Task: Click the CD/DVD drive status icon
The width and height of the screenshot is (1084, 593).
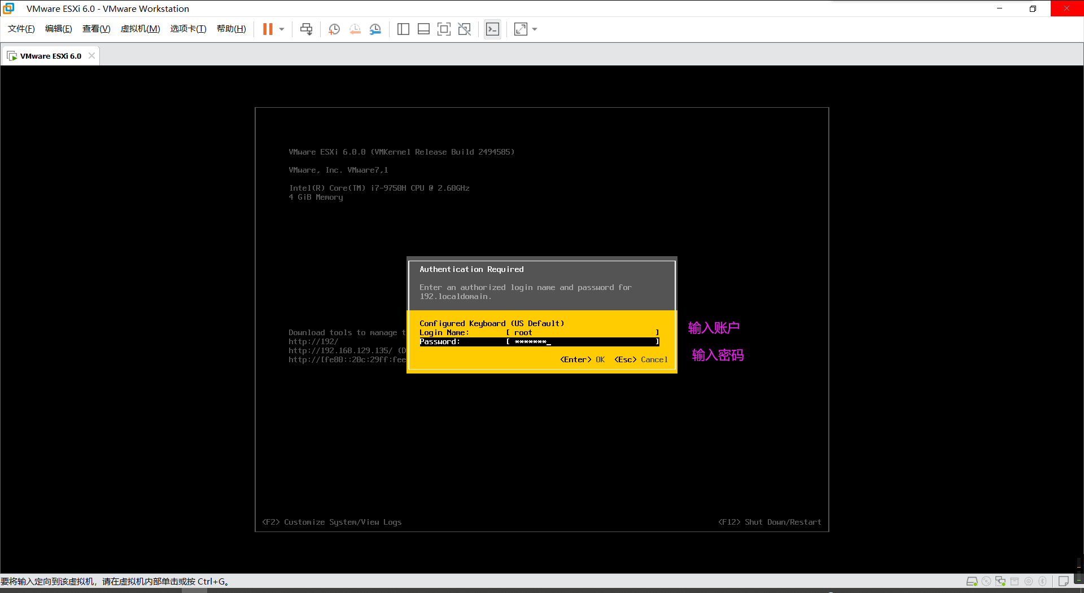Action: 986,581
